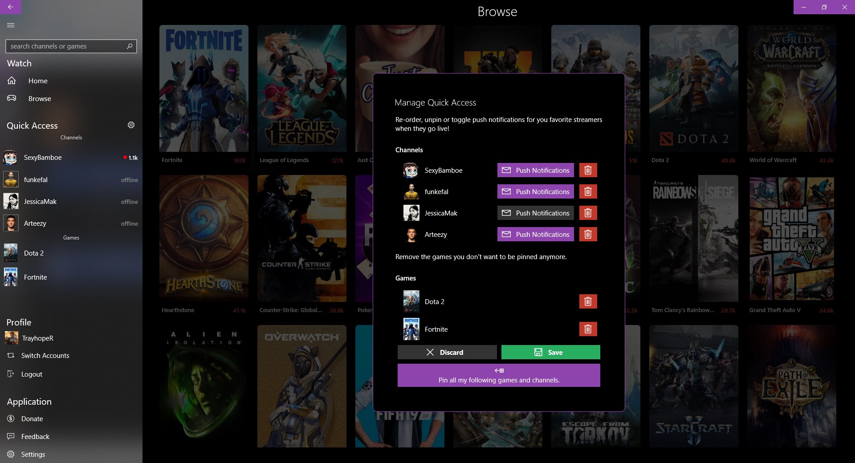855x463 pixels.
Task: Go back using the top-left arrow
Action: pyautogui.click(x=11, y=7)
